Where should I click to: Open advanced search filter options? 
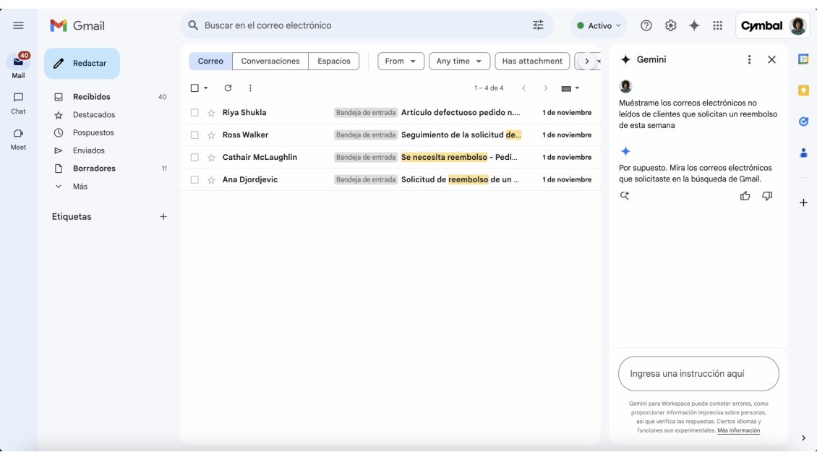(538, 25)
